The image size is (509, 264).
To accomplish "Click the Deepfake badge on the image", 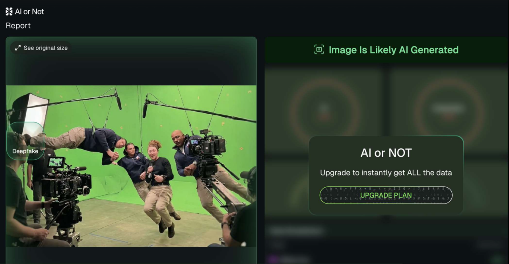I will 25,151.
